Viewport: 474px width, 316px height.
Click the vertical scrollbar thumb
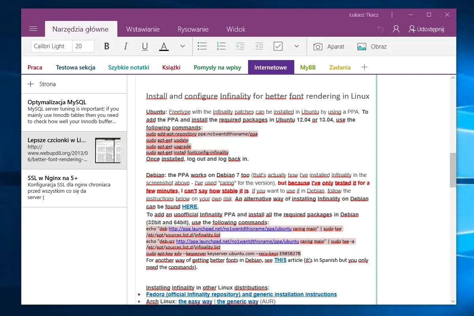[x=453, y=170]
